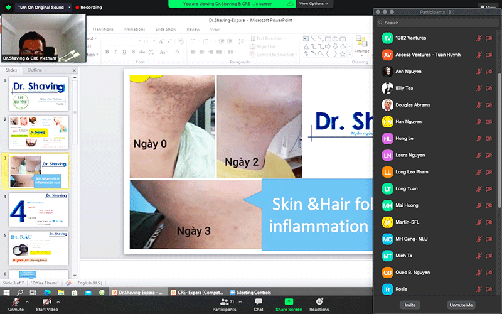Open the View Options dropdown
This screenshot has width=502, height=314.
click(x=313, y=4)
